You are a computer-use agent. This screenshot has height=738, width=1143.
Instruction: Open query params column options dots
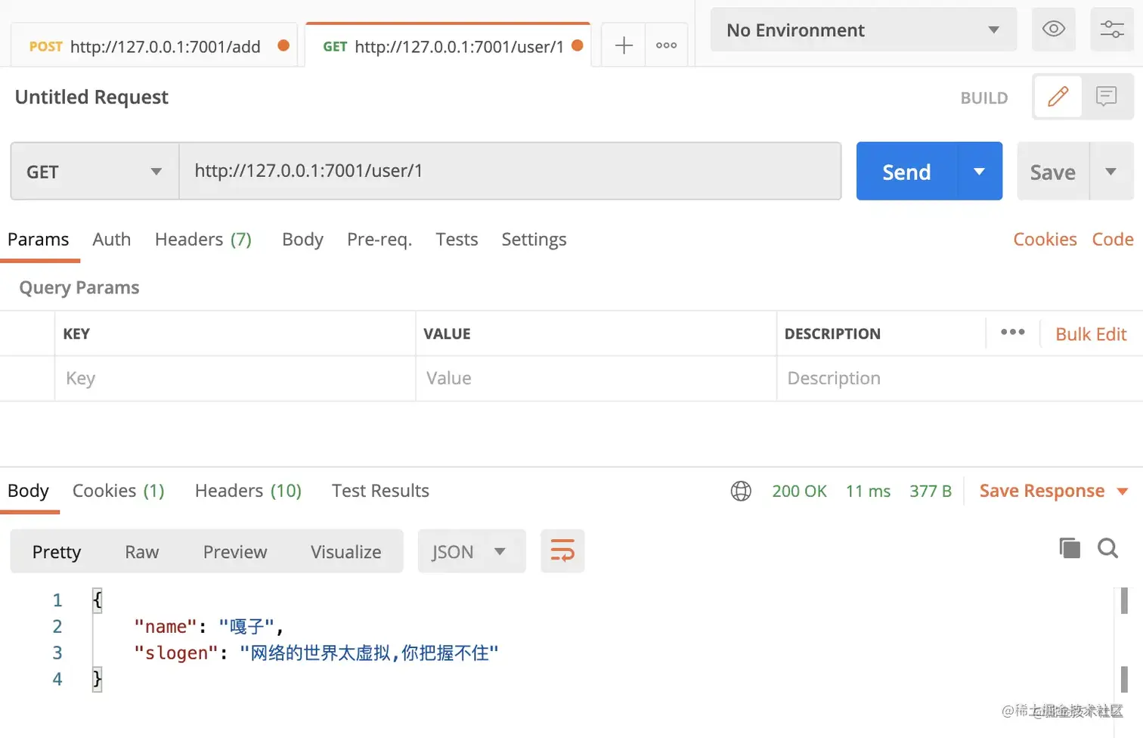1013,332
